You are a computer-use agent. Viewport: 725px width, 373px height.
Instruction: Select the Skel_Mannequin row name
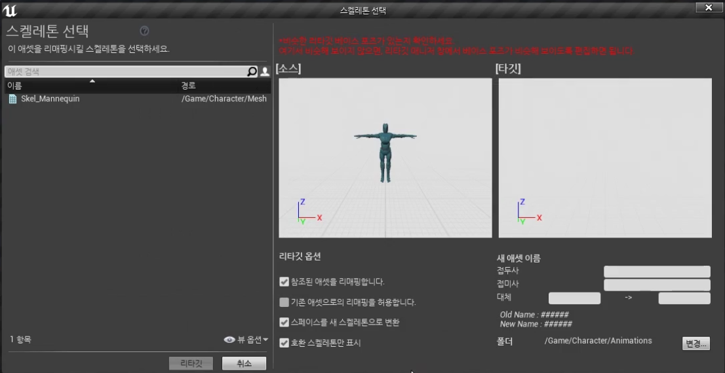(x=50, y=99)
